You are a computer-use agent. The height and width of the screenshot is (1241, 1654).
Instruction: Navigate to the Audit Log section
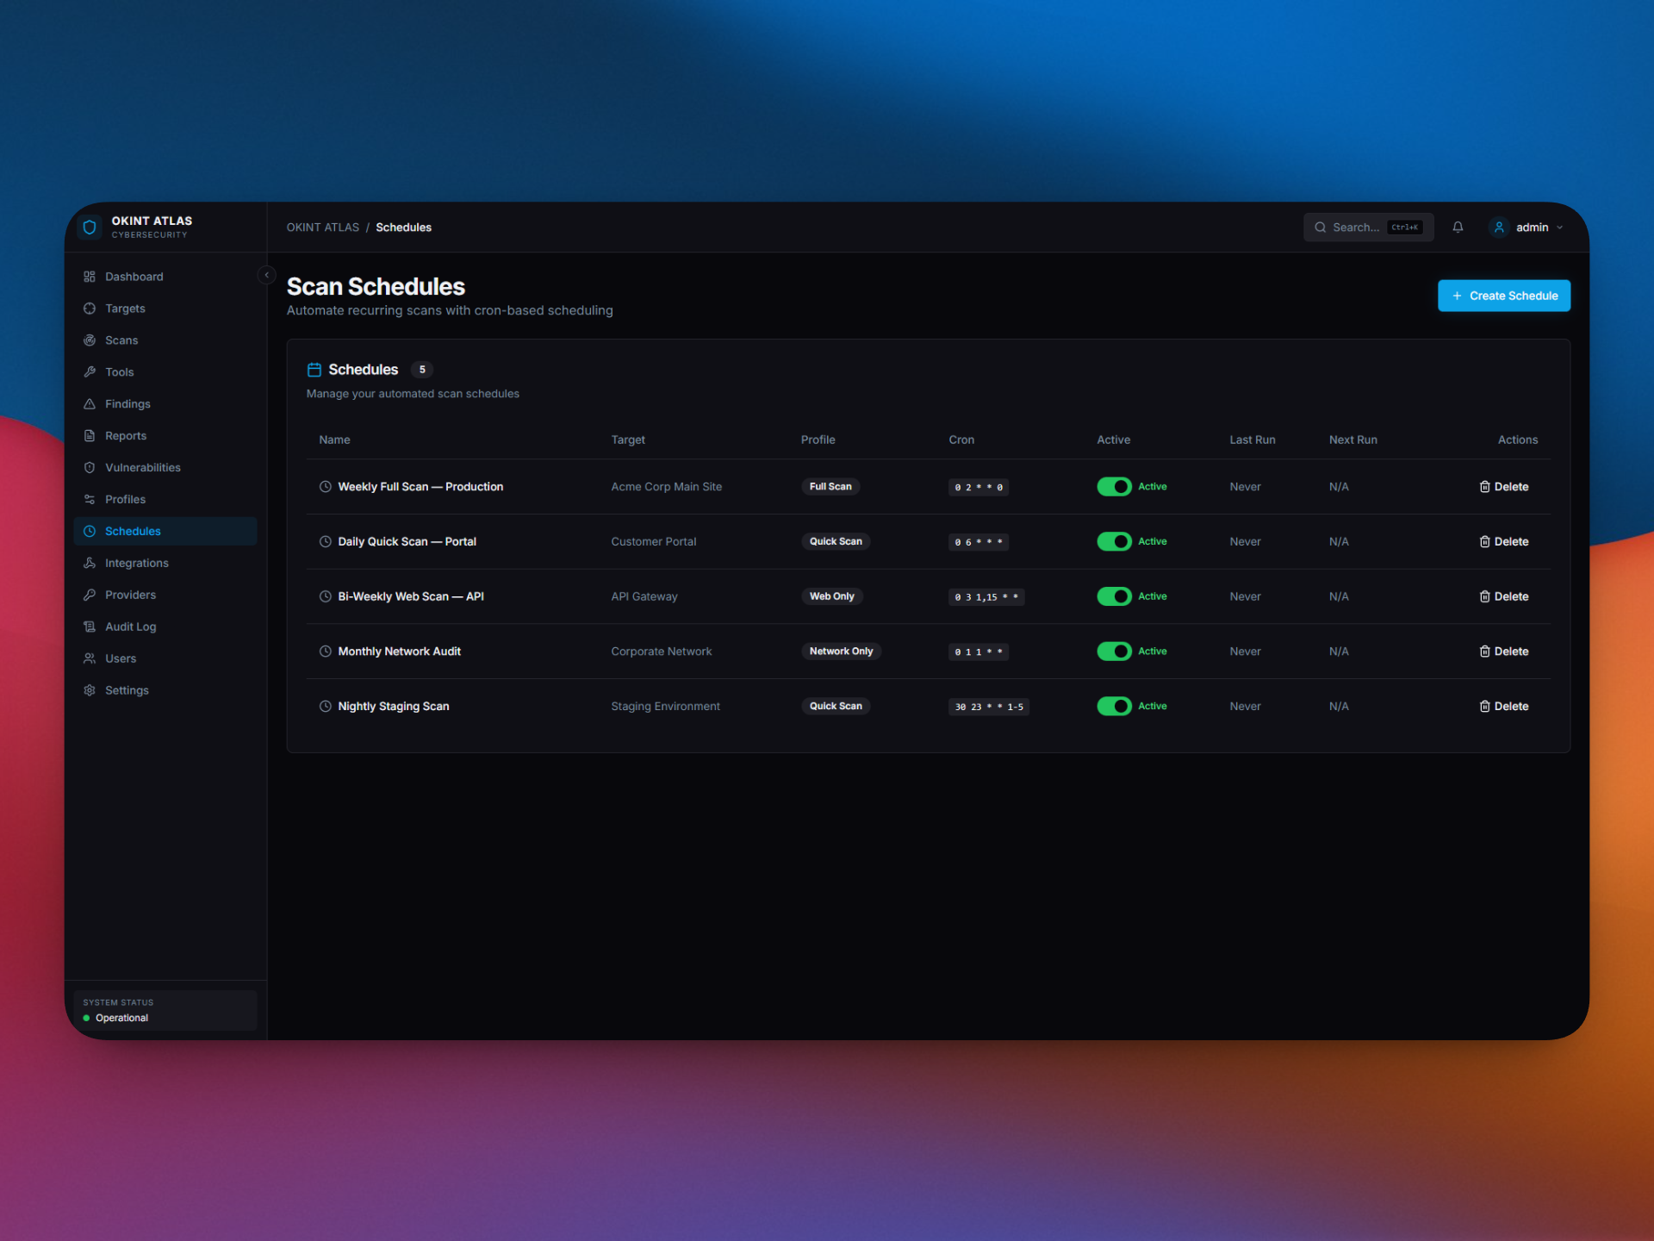(130, 627)
